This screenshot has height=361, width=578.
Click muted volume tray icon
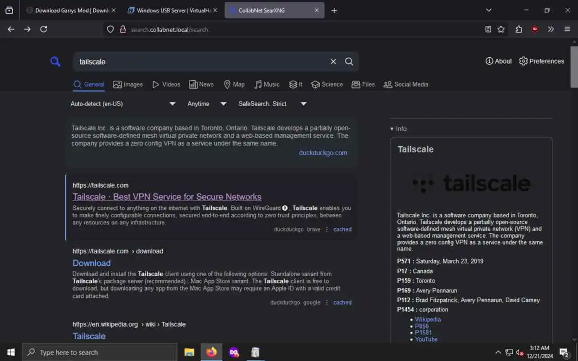pyautogui.click(x=520, y=352)
